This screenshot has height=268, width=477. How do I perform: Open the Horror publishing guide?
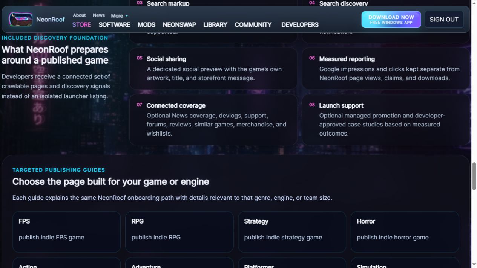tap(405, 232)
